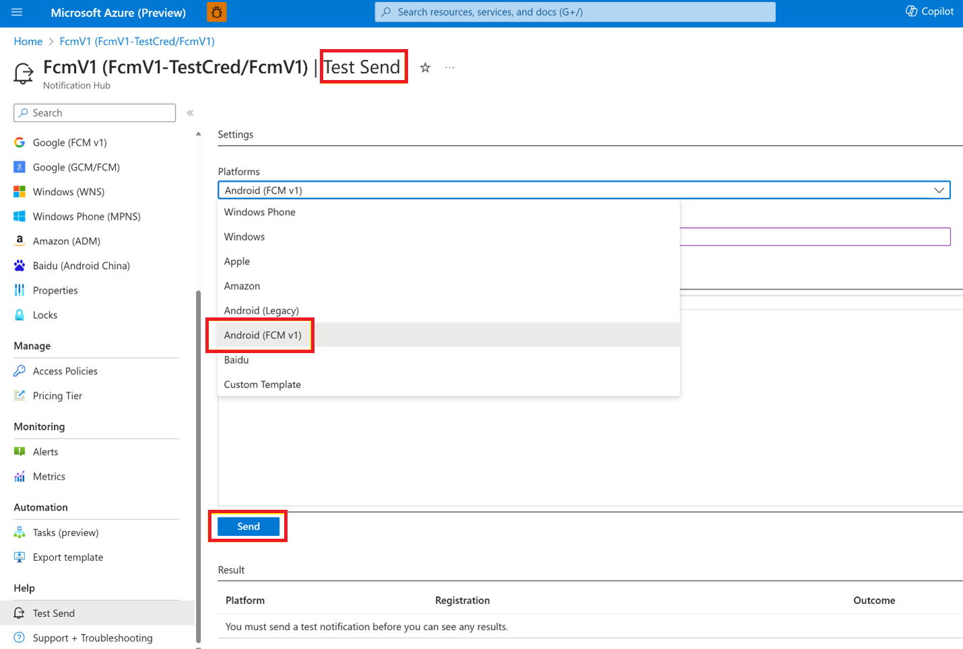Select Amazon platform option
This screenshot has width=963, height=649.
tap(449, 286)
